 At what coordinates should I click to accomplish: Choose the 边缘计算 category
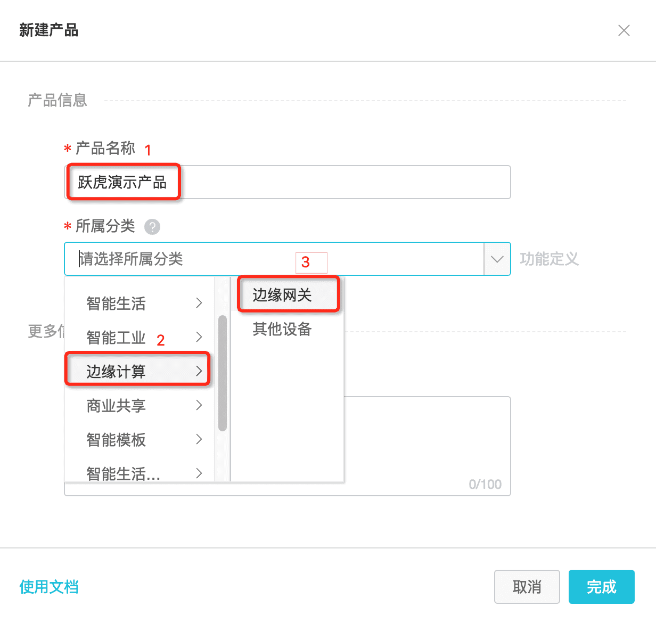tap(116, 372)
